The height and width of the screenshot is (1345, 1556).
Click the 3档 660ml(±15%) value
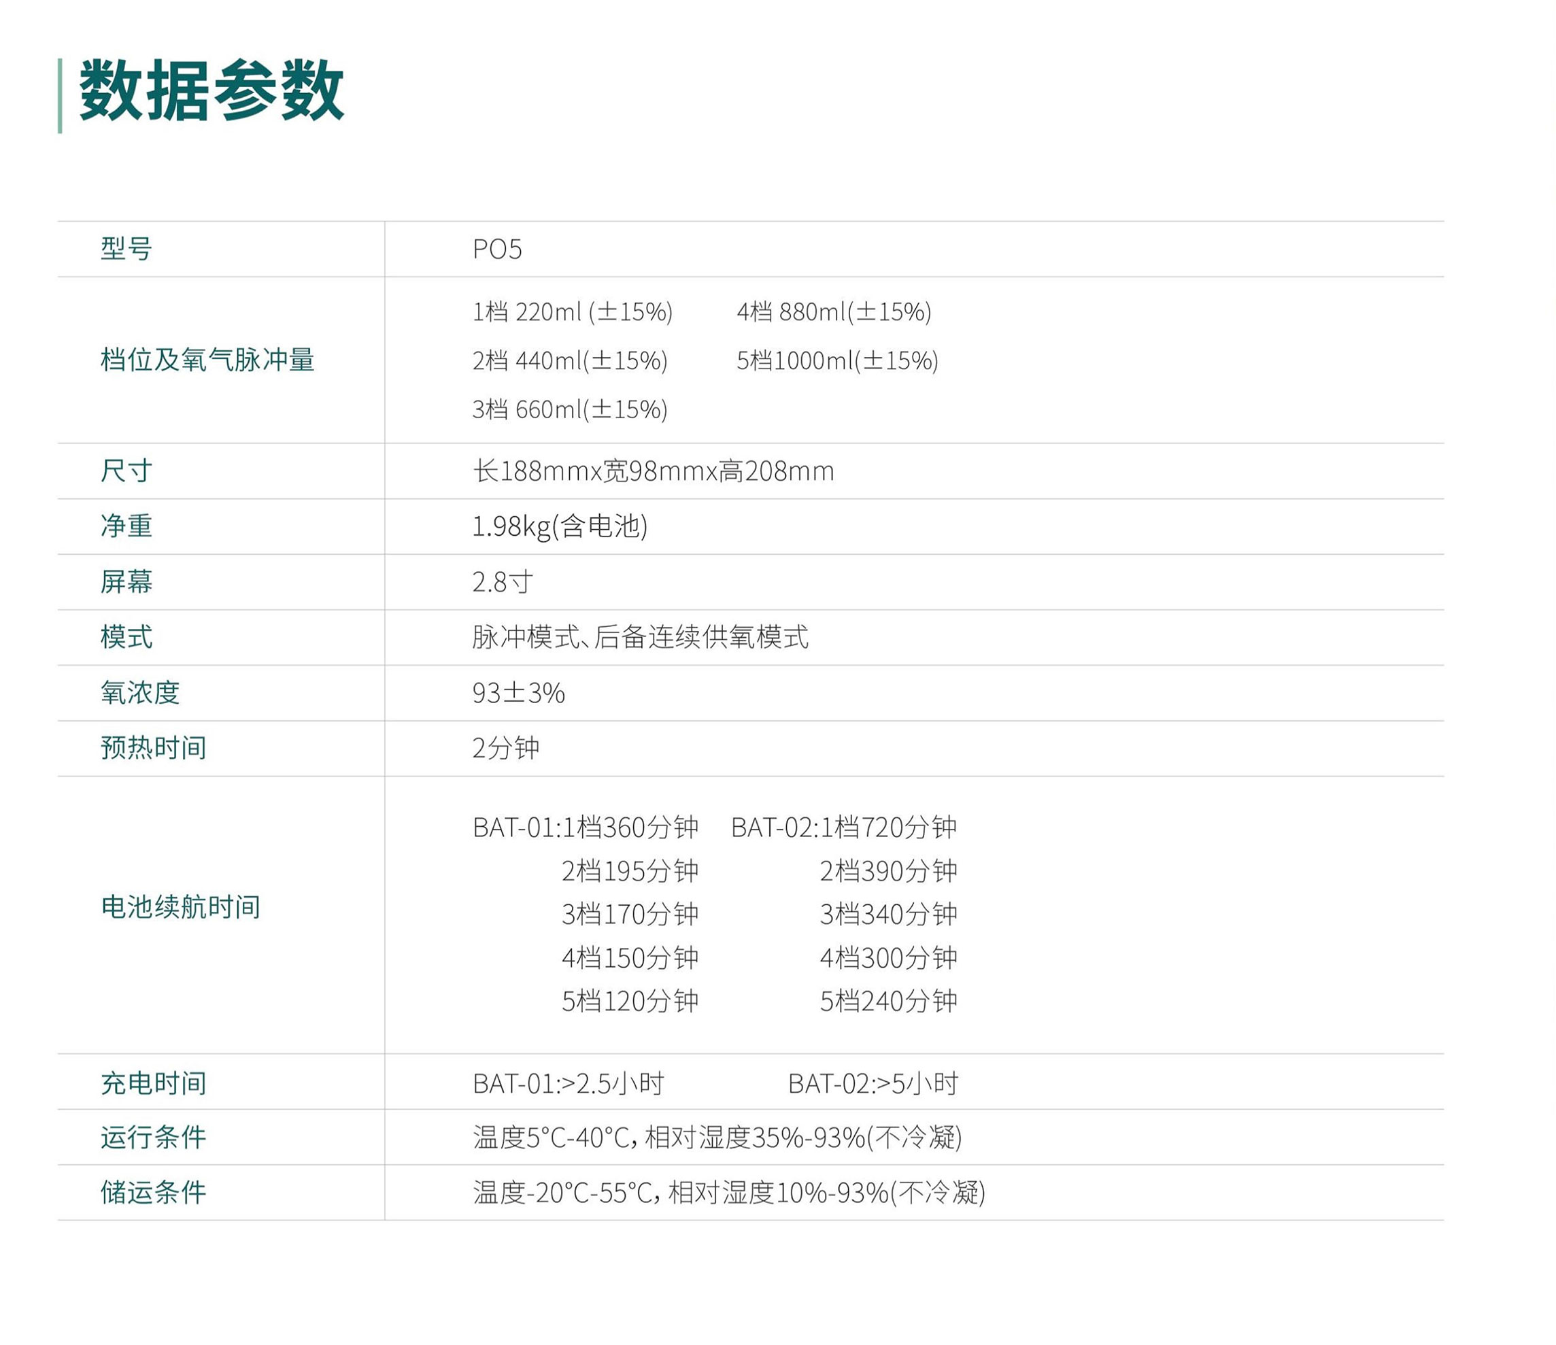[x=570, y=409]
